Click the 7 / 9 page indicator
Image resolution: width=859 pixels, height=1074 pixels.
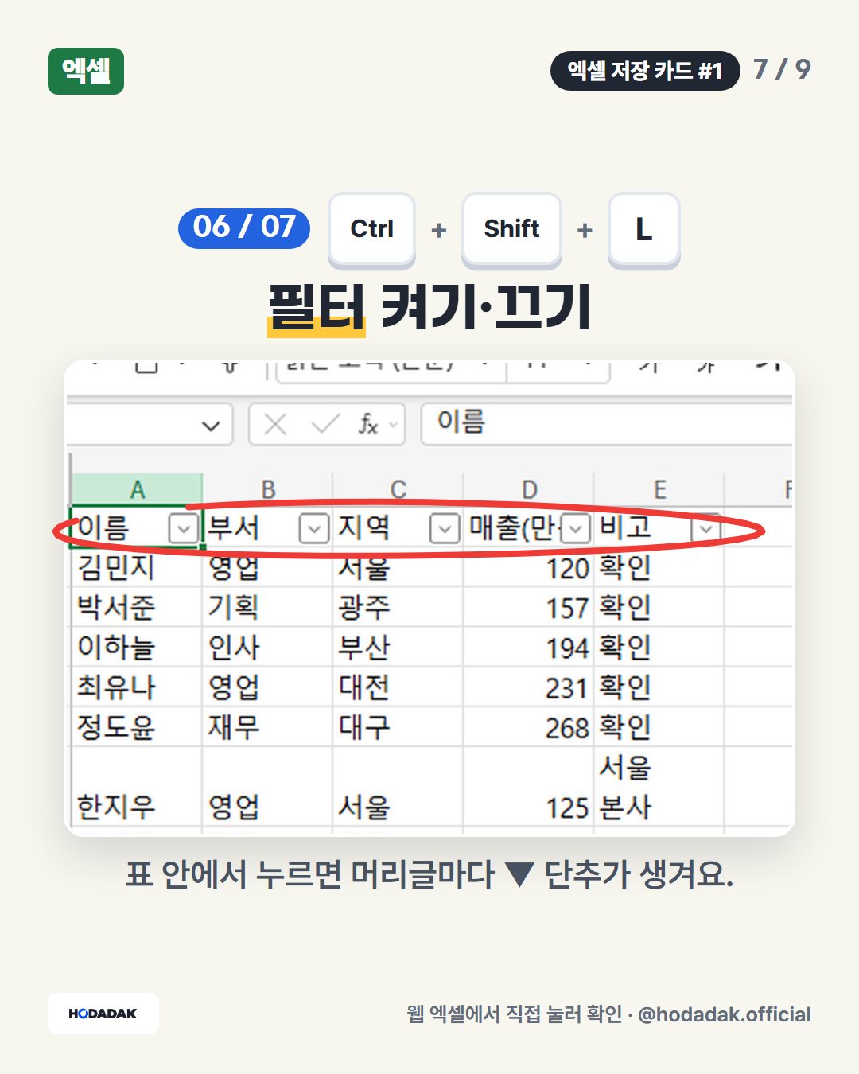coord(782,69)
